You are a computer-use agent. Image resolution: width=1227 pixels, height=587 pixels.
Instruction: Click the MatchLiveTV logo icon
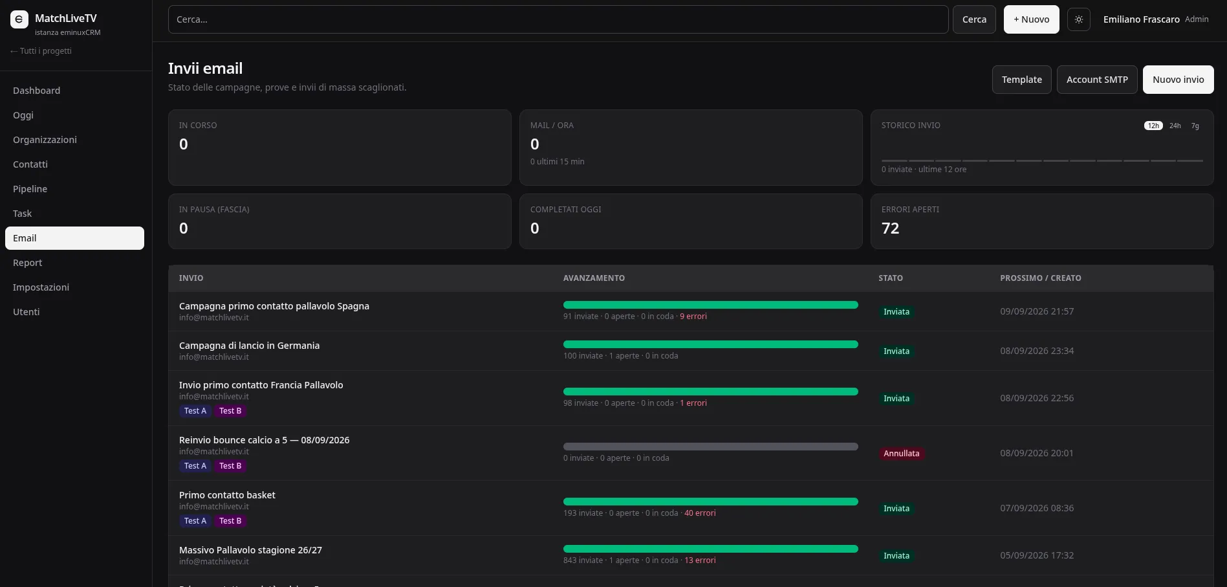19,19
